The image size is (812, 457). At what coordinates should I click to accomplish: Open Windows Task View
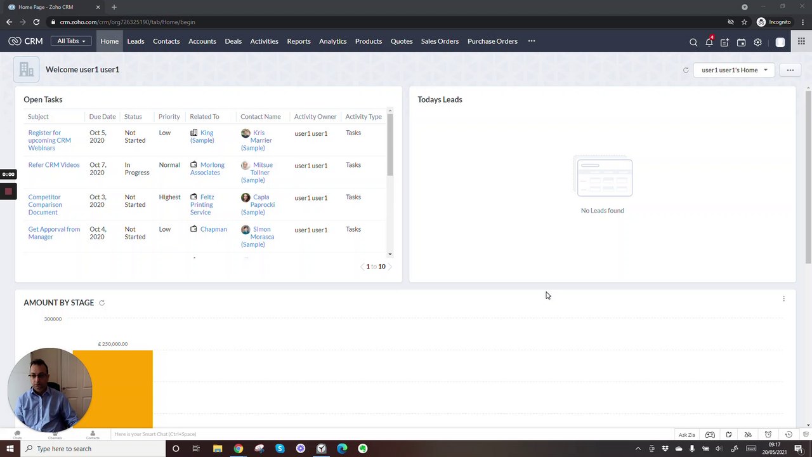(196, 449)
